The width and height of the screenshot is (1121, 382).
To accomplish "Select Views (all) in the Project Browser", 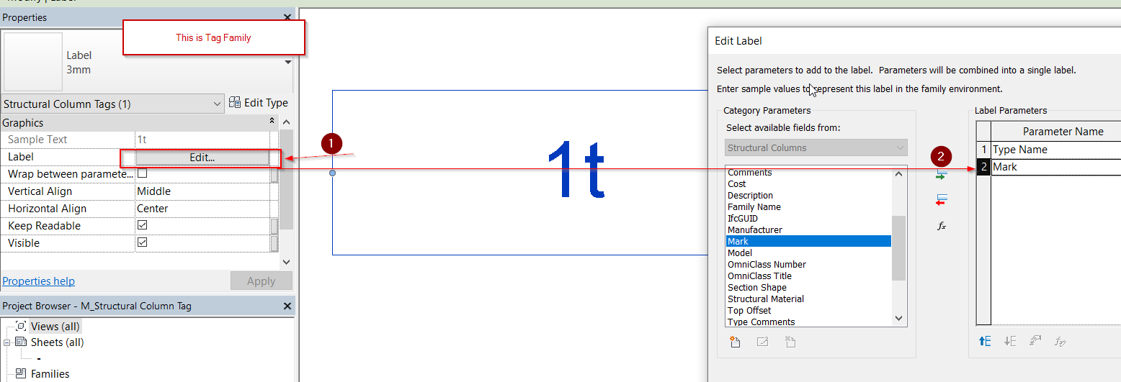I will point(55,327).
